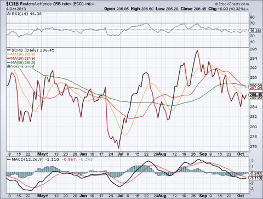Viewport: 263px width, 199px height.
Task: Click the Jun month label under price chart
Action: (83, 154)
